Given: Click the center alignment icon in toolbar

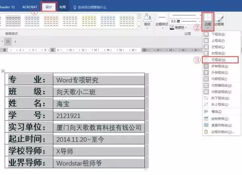Looking at the screenshot, I should coord(8,42).
